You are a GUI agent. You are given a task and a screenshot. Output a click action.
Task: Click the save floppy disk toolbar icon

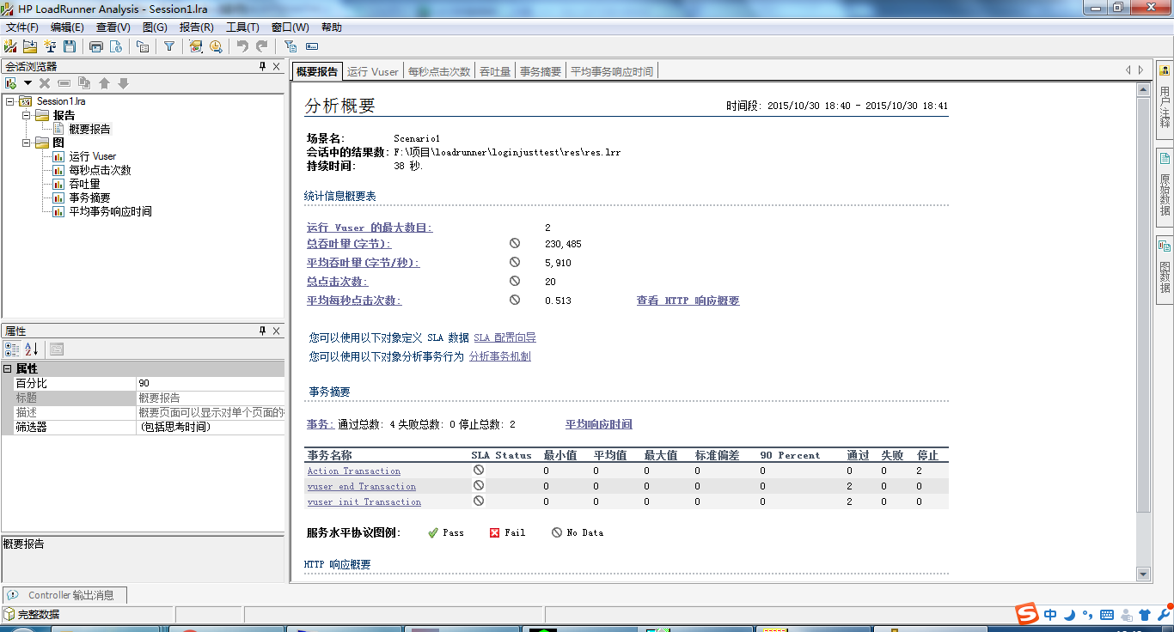[70, 46]
